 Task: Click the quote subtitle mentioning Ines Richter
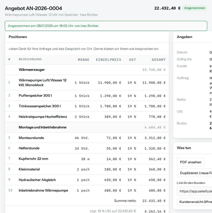51,15
